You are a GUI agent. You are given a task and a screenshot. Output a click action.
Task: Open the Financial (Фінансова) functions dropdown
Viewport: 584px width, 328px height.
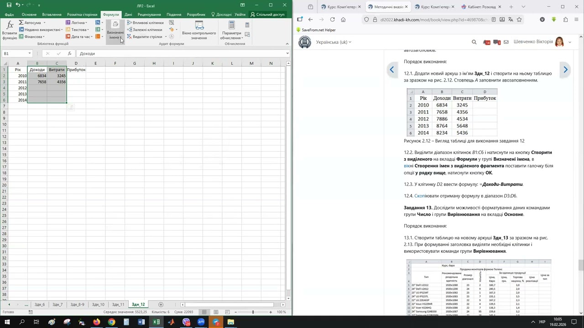(32, 36)
